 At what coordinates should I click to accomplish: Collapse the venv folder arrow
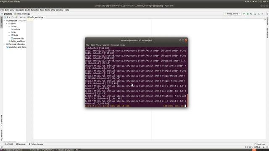click(7, 23)
